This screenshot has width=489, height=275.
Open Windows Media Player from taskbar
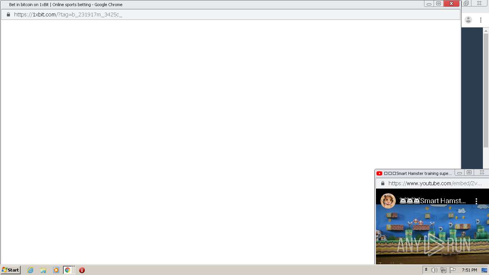point(56,270)
